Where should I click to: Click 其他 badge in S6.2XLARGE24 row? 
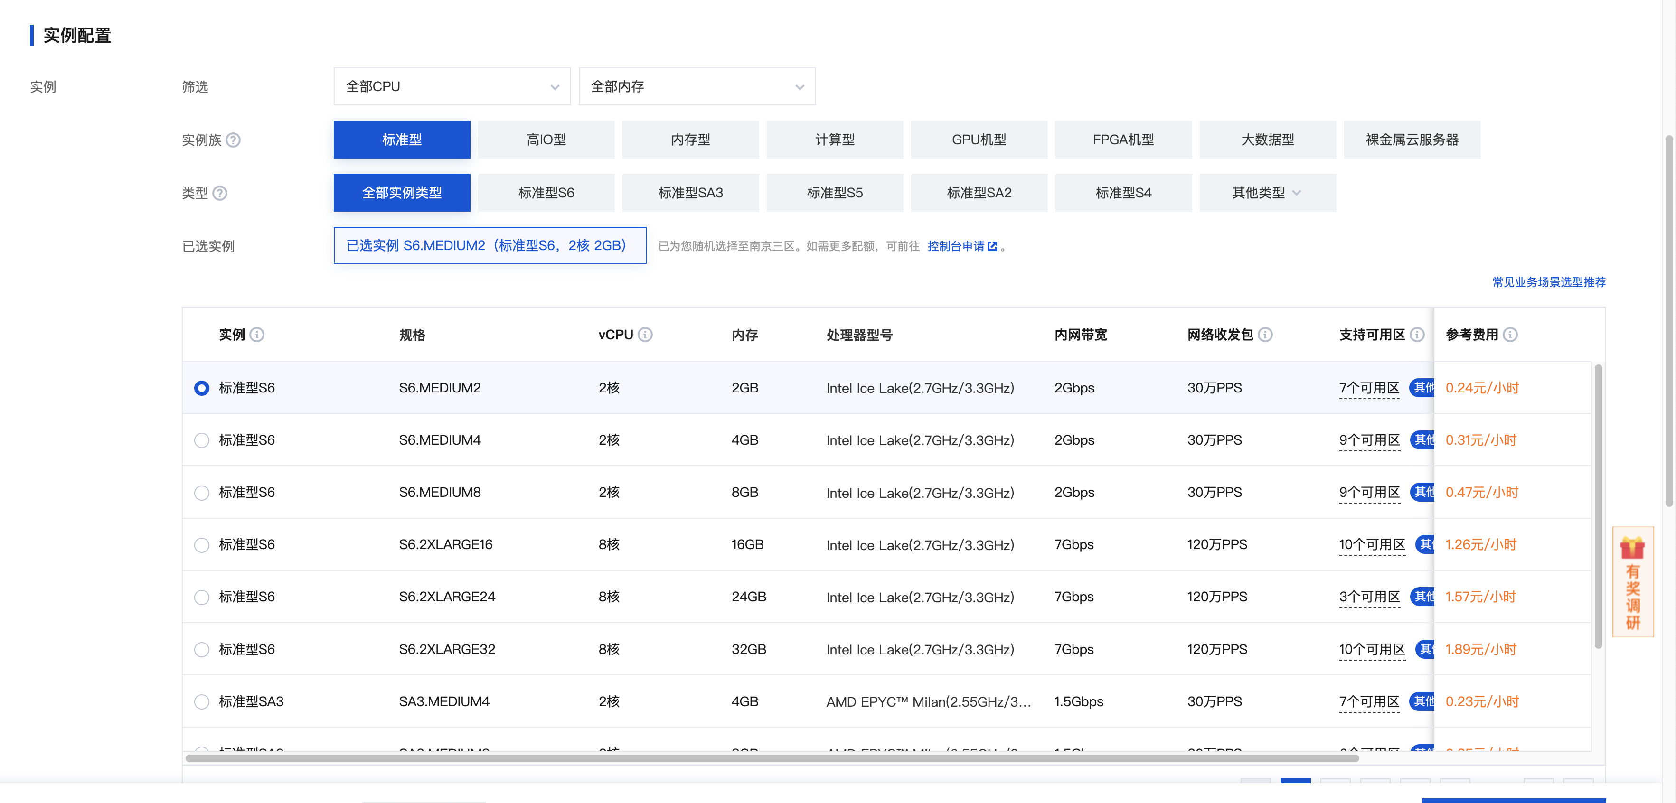coord(1422,597)
